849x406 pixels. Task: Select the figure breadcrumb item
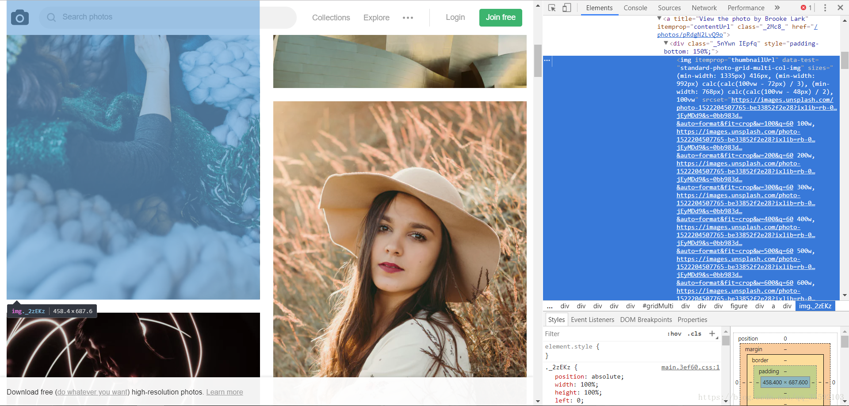click(739, 306)
